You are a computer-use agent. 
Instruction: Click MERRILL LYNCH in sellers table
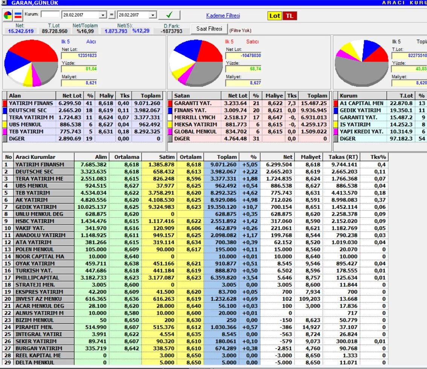pos(195,118)
